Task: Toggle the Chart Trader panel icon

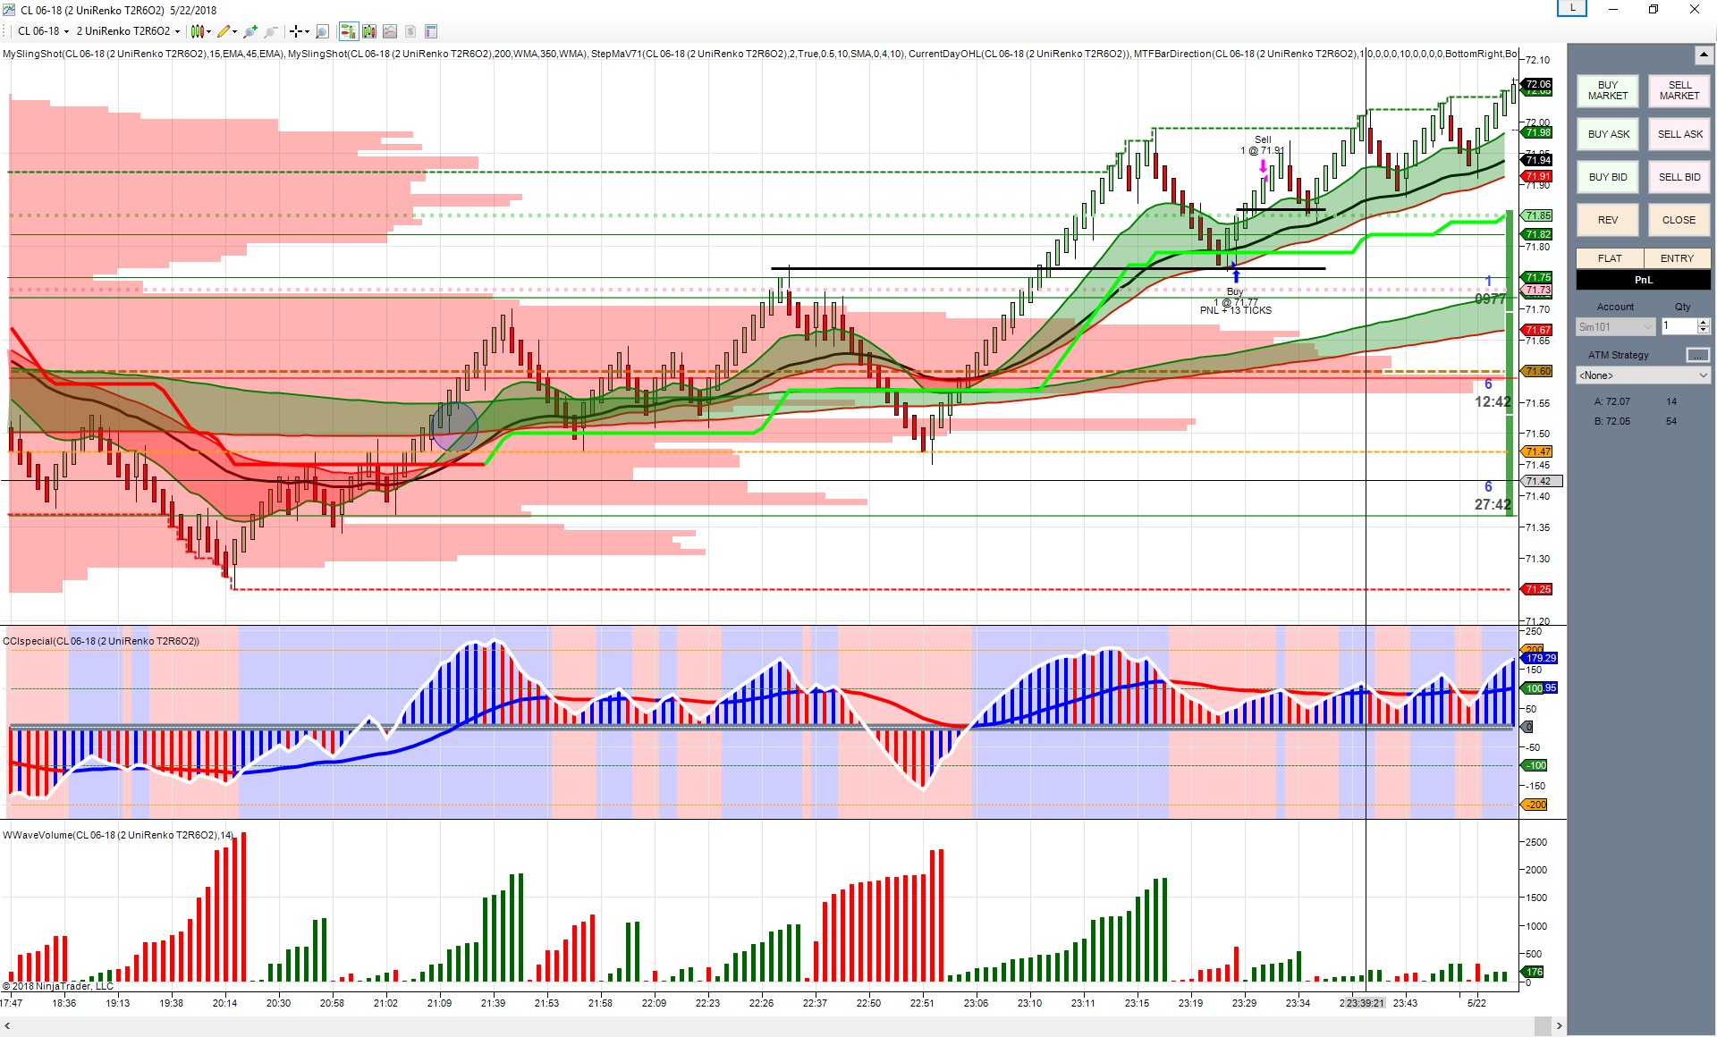Action: point(349,31)
